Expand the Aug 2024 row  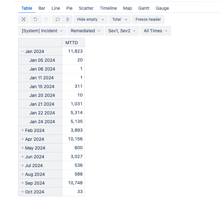(23, 174)
